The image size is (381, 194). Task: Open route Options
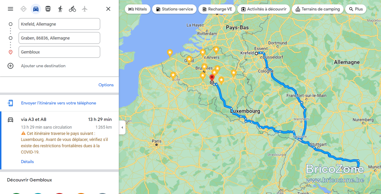coord(106,85)
